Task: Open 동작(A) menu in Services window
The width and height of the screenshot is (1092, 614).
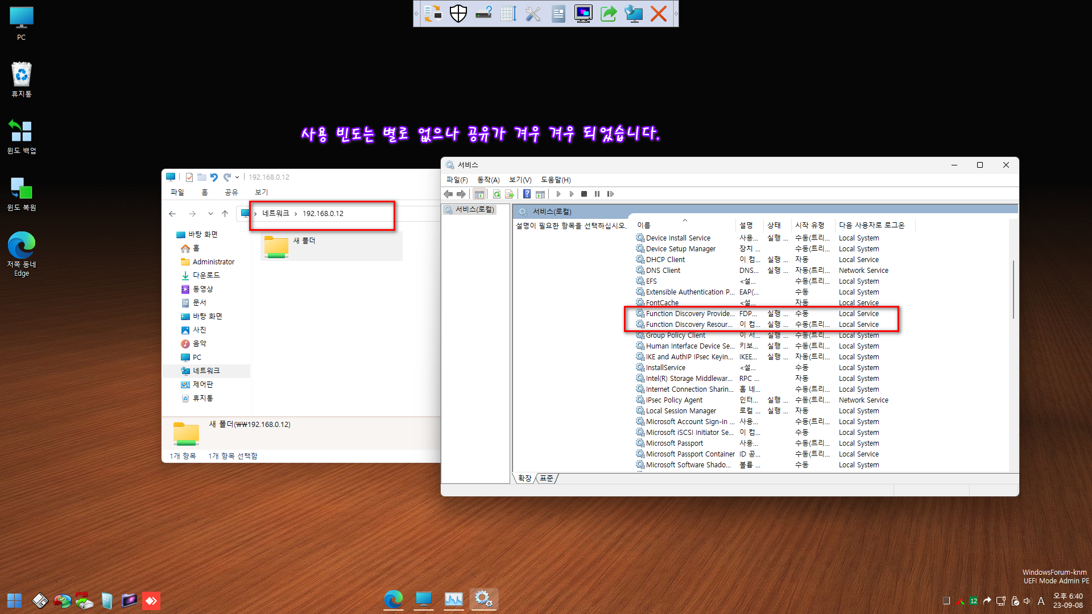Action: coord(489,180)
